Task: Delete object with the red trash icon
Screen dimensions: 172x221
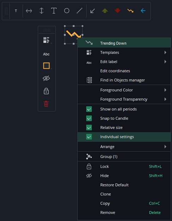Action: click(46, 104)
